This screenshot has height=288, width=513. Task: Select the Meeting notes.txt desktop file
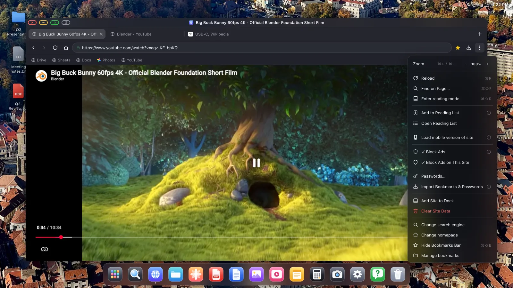coord(18,60)
